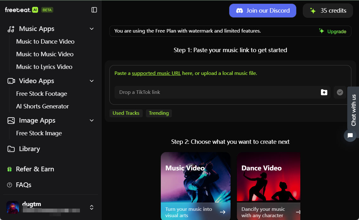Image resolution: width=359 pixels, height=220 pixels.
Task: Switch to the Used Tracks tab
Action: point(126,113)
